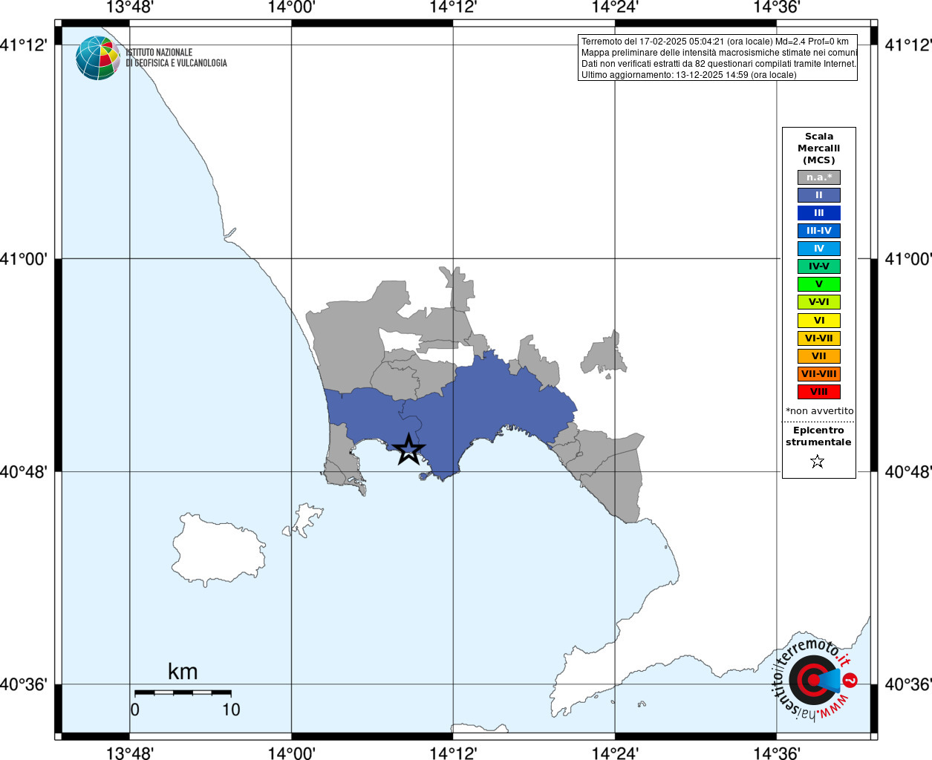Click the legend epicenter star symbol
The image size is (932, 760).
(818, 462)
